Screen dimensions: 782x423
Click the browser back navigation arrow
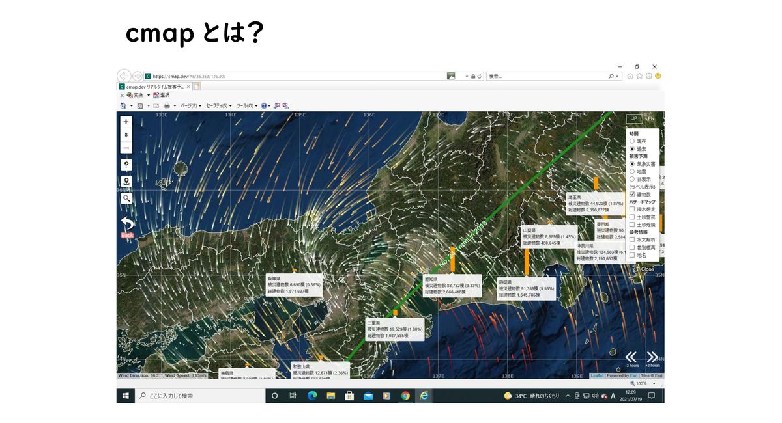point(124,76)
